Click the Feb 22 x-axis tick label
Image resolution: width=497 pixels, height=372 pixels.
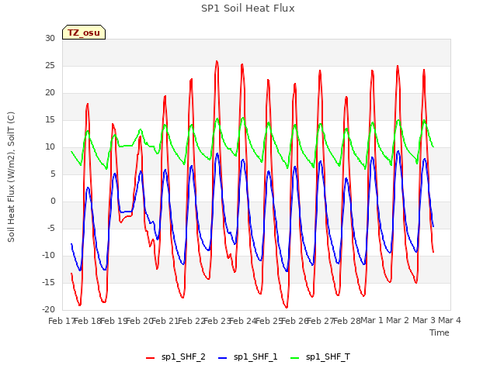point(192,321)
